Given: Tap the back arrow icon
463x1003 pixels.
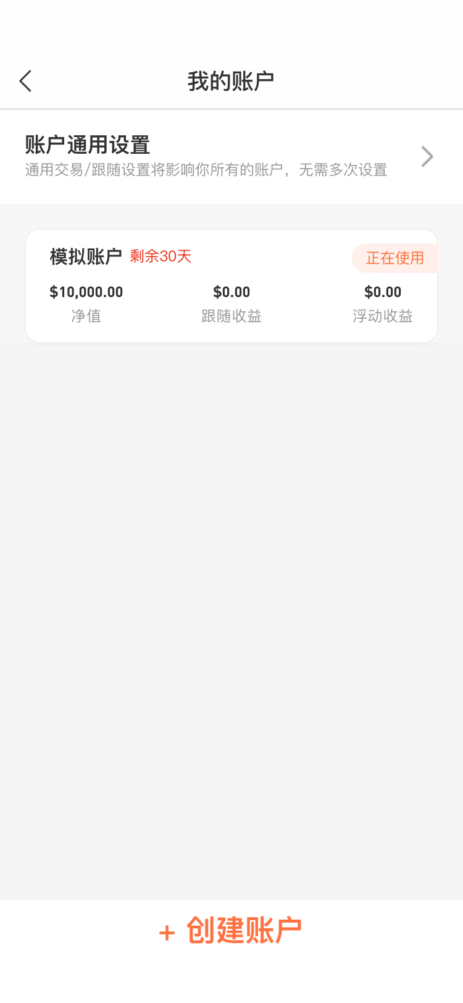Looking at the screenshot, I should [x=25, y=81].
